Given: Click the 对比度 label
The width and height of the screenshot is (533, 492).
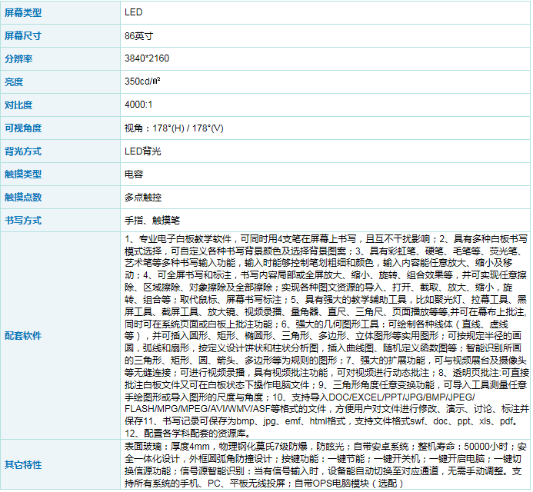Looking at the screenshot, I should (x=18, y=105).
